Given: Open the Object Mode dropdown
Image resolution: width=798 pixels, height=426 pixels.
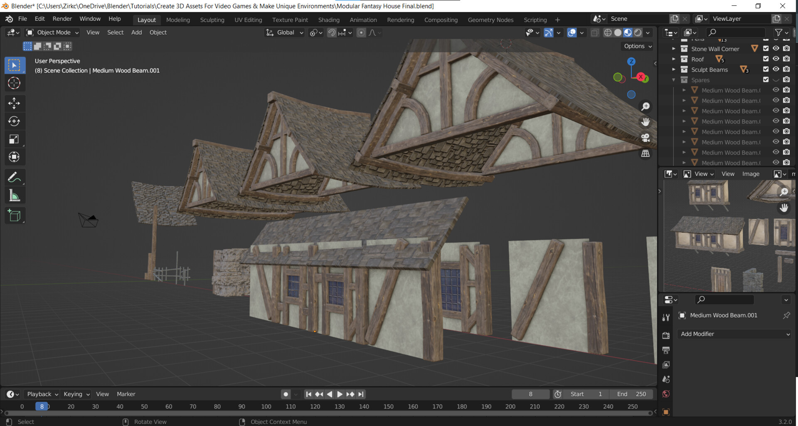Looking at the screenshot, I should (52, 32).
